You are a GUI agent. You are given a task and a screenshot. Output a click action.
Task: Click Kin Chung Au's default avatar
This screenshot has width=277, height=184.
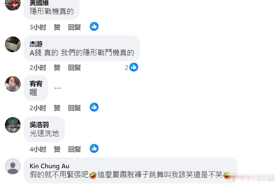tap(13, 166)
